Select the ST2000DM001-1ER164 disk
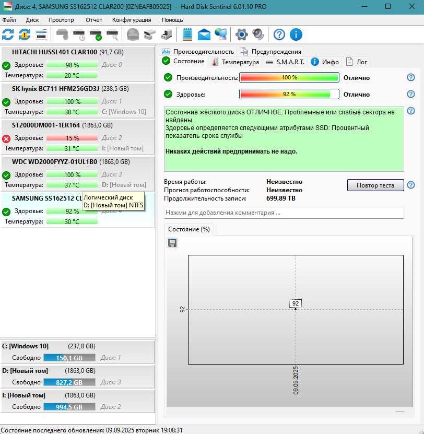Image resolution: width=424 pixels, height=434 pixels. (78, 137)
